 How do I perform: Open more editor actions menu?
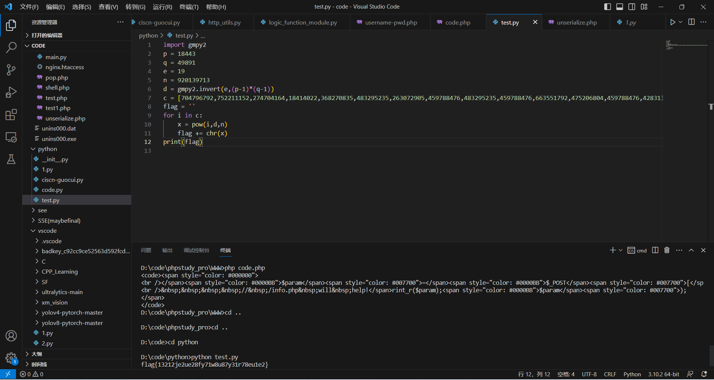[703, 22]
